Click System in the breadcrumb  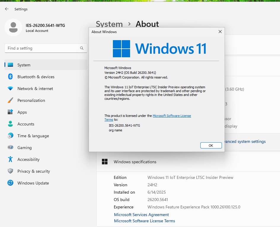(x=109, y=24)
